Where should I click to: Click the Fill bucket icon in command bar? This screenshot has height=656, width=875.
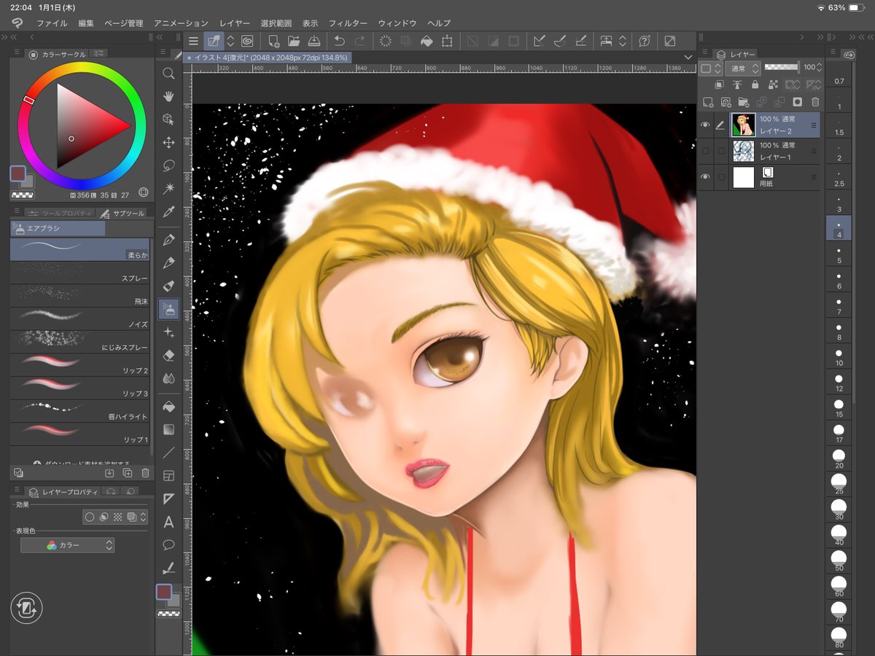pos(426,42)
